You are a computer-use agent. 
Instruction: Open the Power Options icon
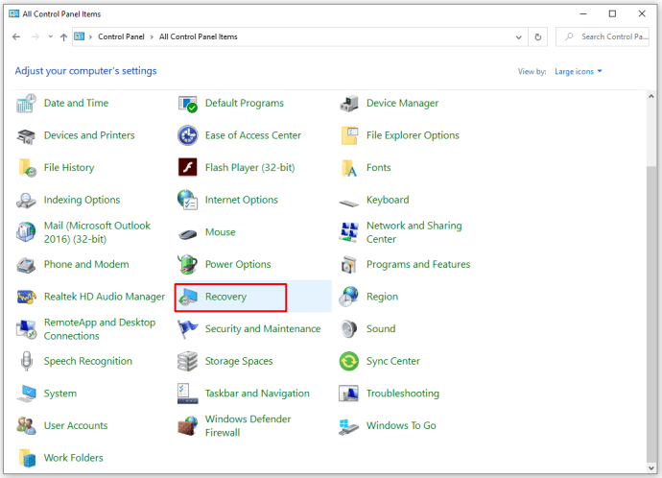(x=187, y=264)
